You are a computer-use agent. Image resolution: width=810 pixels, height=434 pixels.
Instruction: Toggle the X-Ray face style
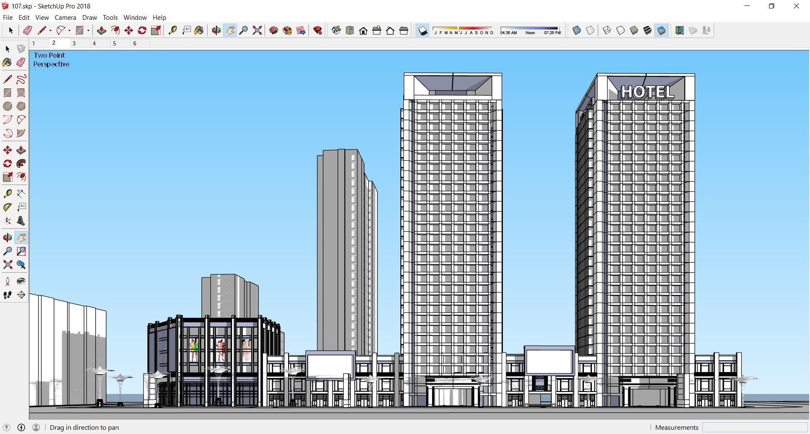point(577,30)
